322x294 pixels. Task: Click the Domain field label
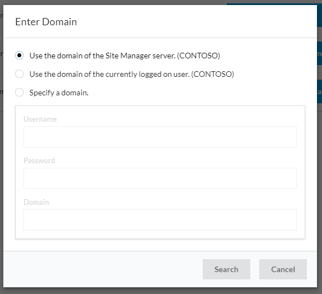[x=36, y=202]
